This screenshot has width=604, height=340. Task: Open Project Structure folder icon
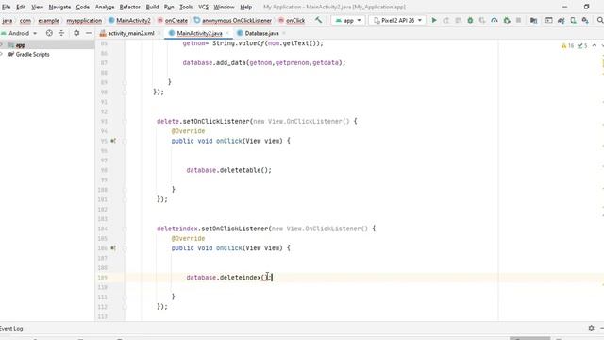pyautogui.click(x=533, y=20)
